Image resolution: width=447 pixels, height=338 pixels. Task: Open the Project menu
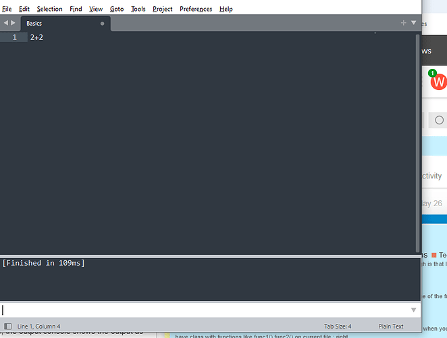(163, 9)
